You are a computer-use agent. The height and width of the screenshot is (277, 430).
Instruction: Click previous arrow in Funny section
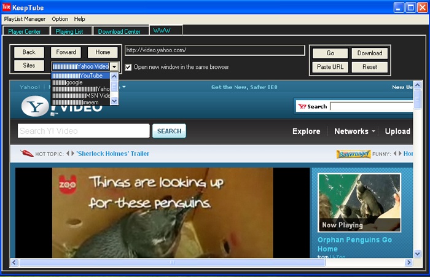pyautogui.click(x=395, y=154)
